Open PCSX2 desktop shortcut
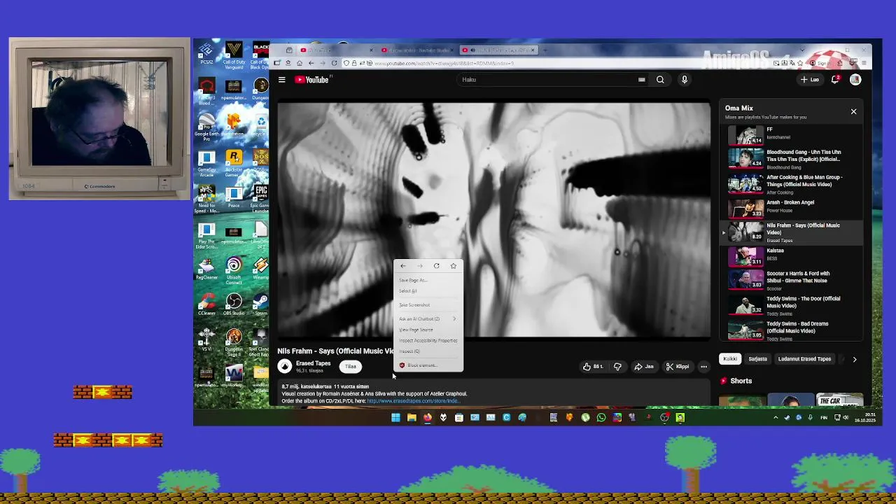 [206, 53]
